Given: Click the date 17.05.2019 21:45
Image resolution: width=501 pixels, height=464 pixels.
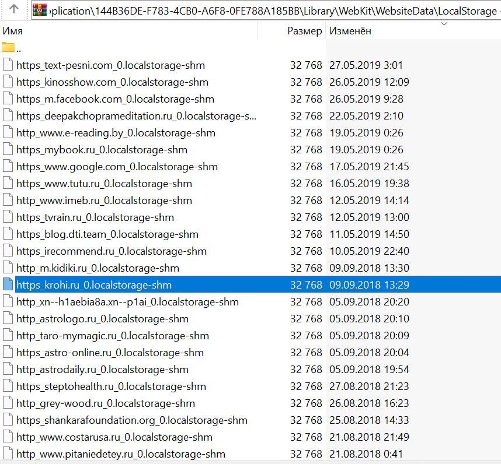Looking at the screenshot, I should coord(369,167).
